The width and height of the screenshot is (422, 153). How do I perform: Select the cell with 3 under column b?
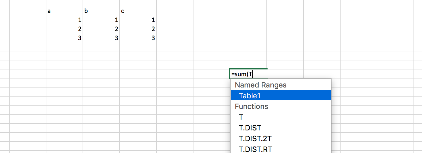click(x=101, y=38)
